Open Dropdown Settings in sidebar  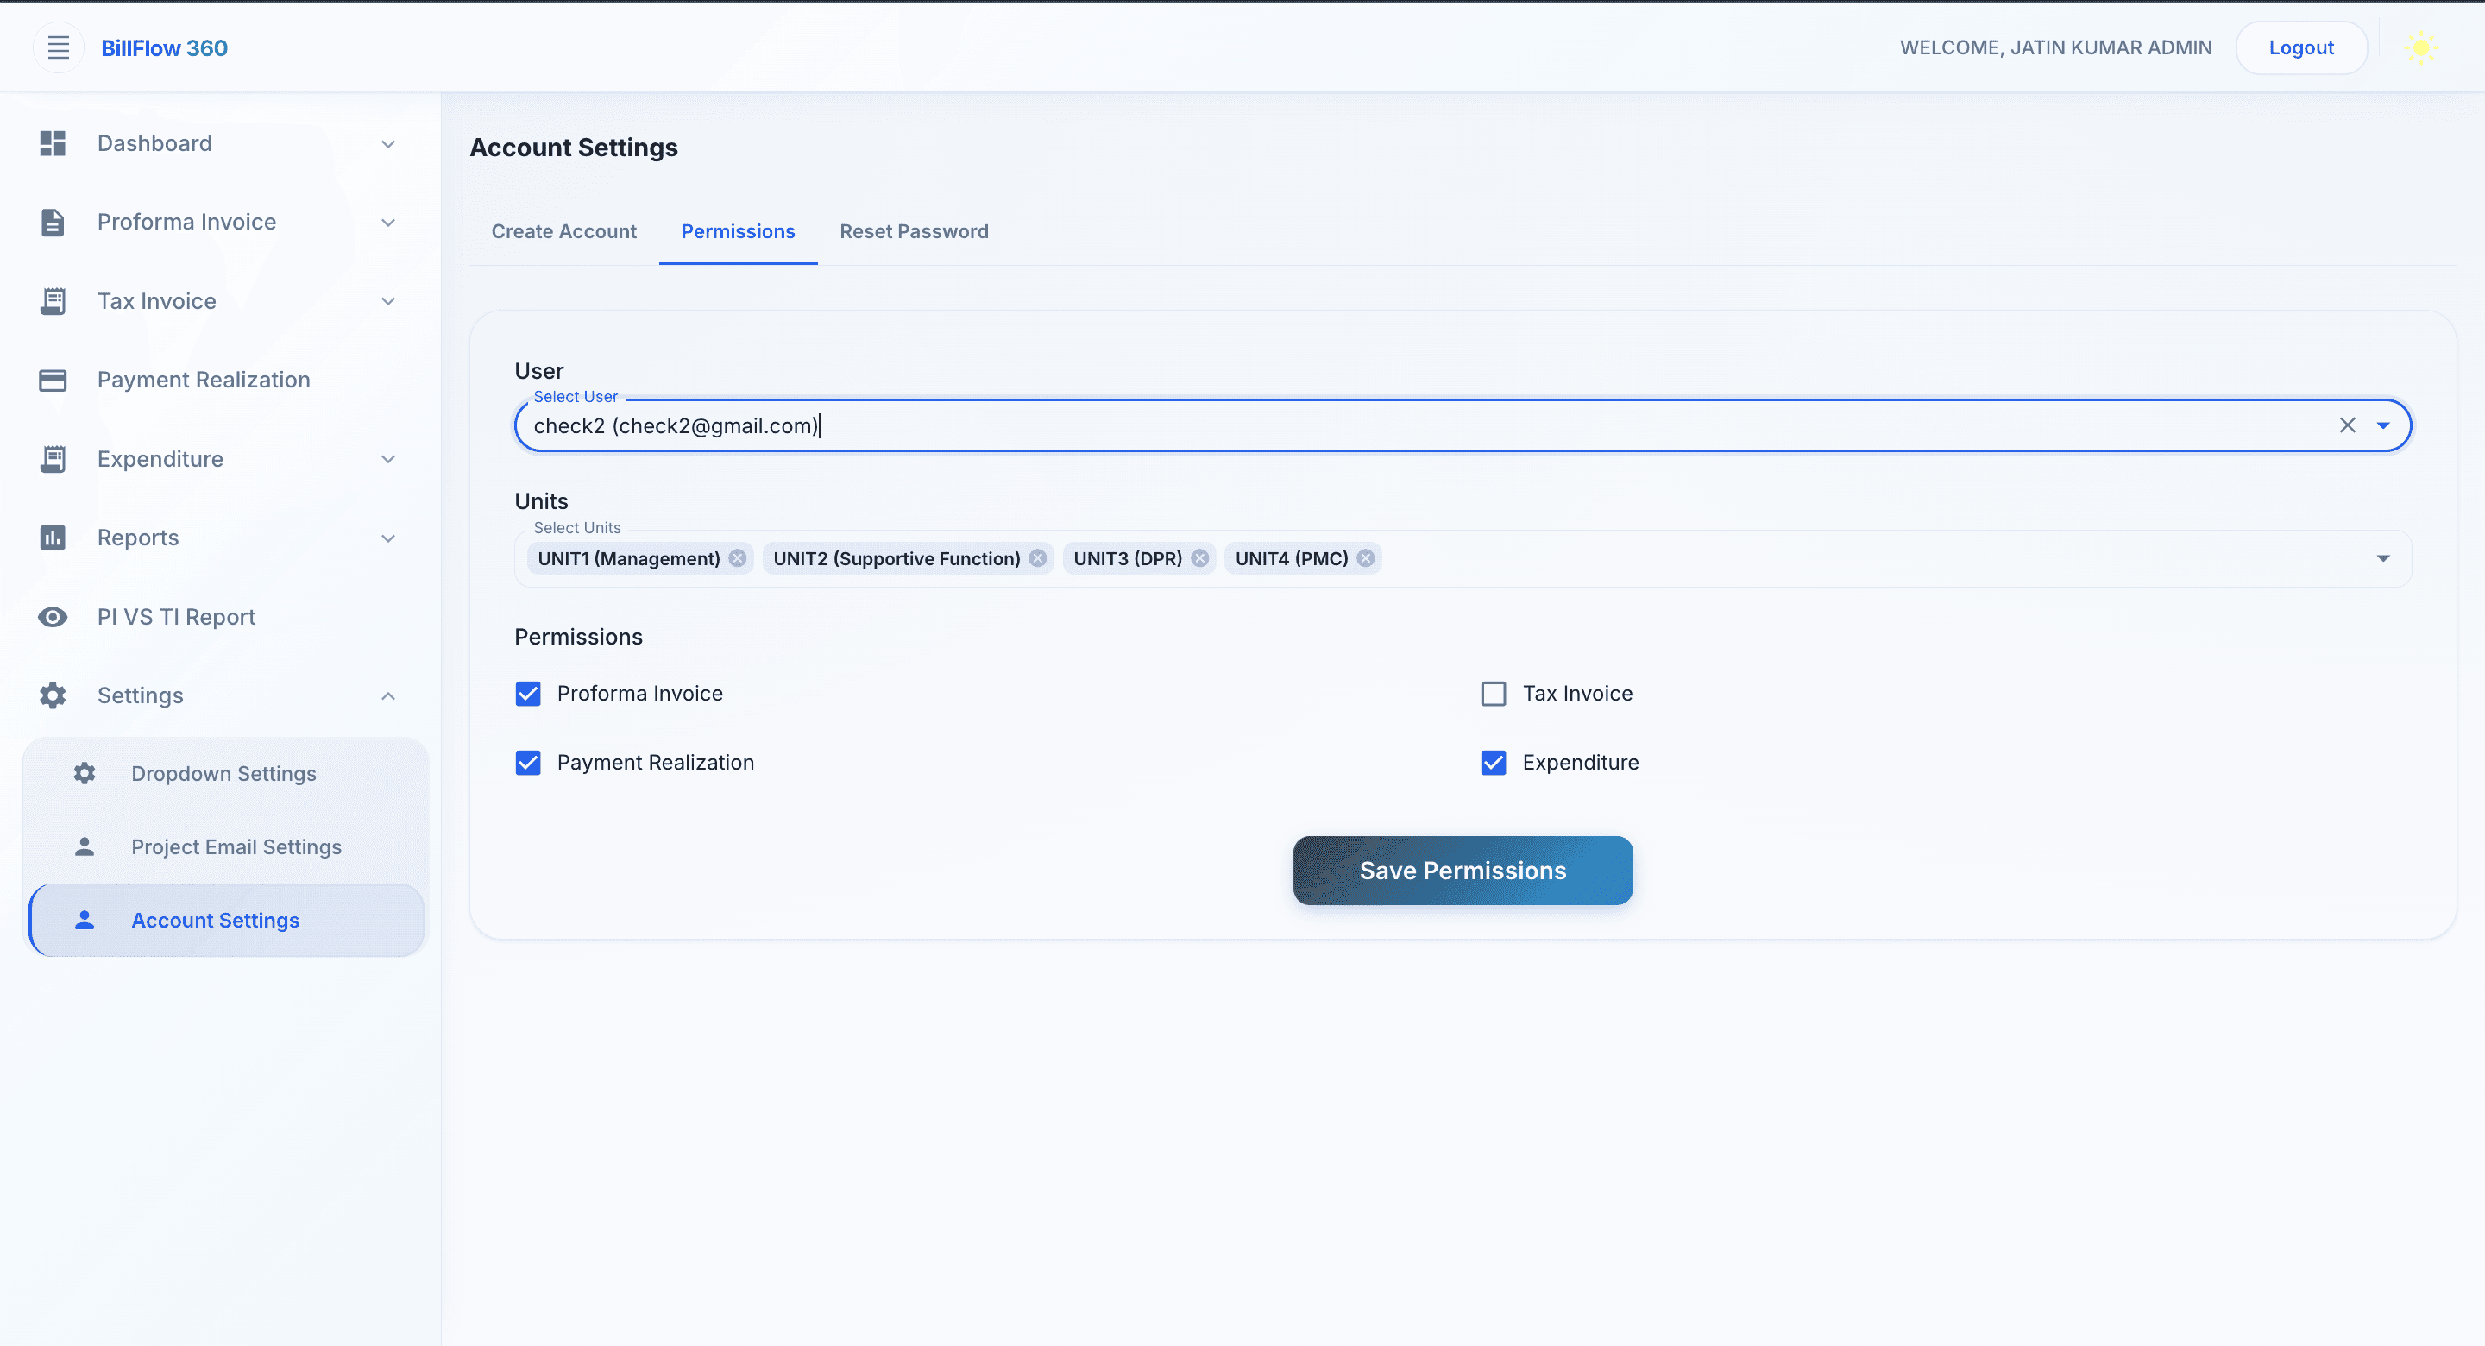224,774
